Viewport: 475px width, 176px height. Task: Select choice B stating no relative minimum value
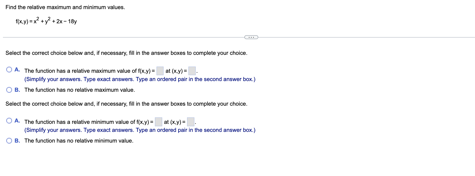coord(9,140)
